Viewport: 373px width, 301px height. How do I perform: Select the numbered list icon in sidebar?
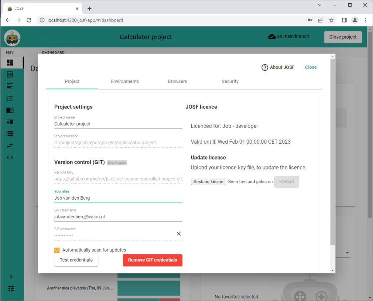10,98
